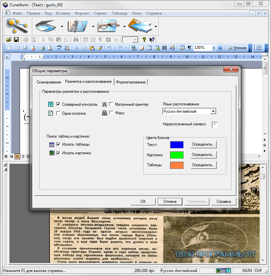The image size is (271, 276).
Task: Uncheck the Словарный контроль checkbox
Action: pos(58,104)
